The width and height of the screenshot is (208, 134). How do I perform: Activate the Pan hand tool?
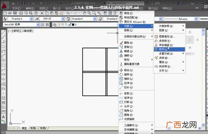pos(84,13)
